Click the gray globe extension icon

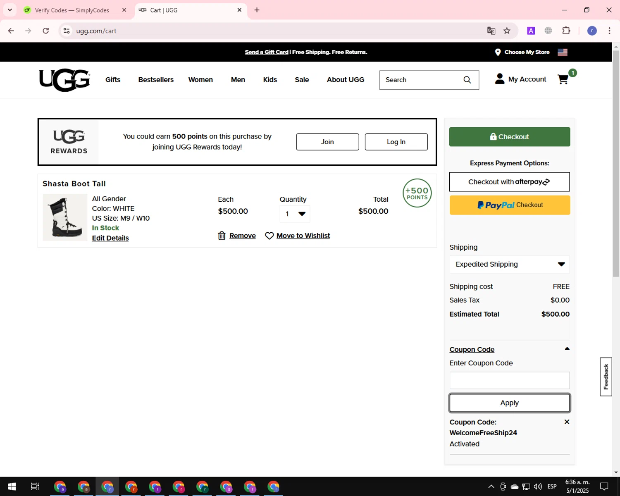tap(548, 31)
